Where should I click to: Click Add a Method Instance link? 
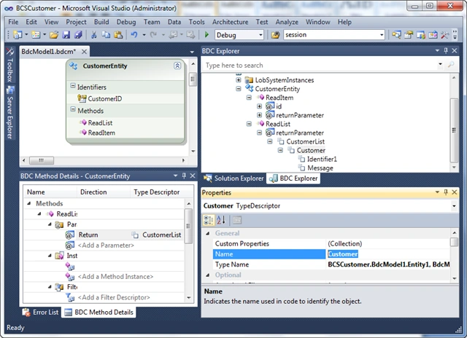[x=115, y=277]
